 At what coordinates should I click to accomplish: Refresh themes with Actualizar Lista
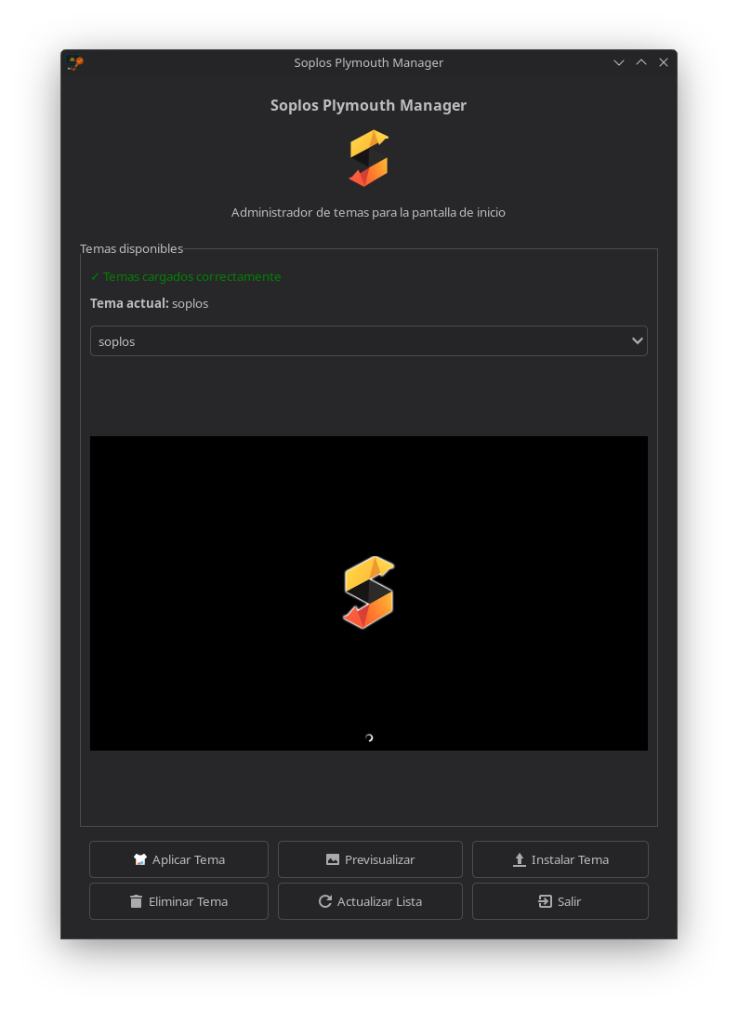coord(370,900)
